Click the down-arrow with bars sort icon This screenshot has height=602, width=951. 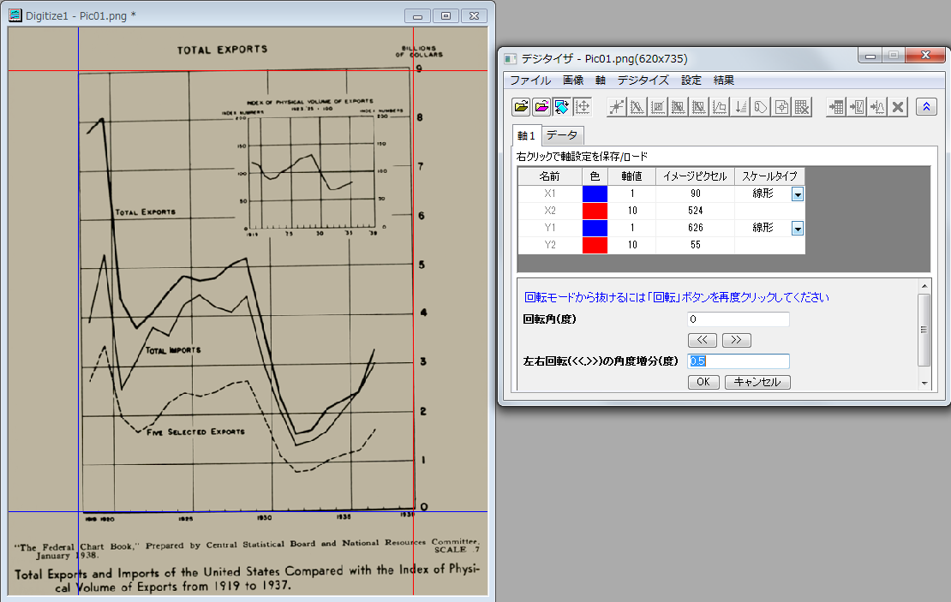pyautogui.click(x=741, y=107)
